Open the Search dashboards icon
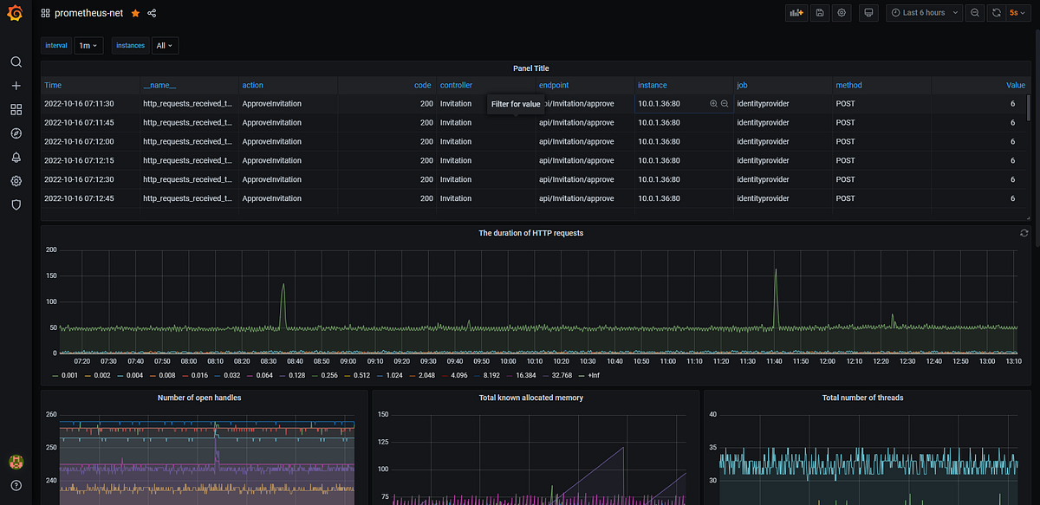1040x505 pixels. coord(16,62)
